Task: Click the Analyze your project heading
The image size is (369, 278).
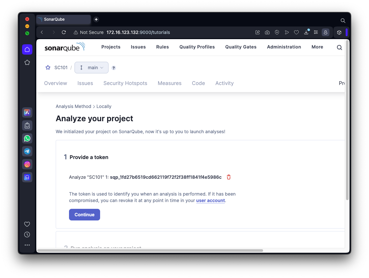Action: click(94, 119)
